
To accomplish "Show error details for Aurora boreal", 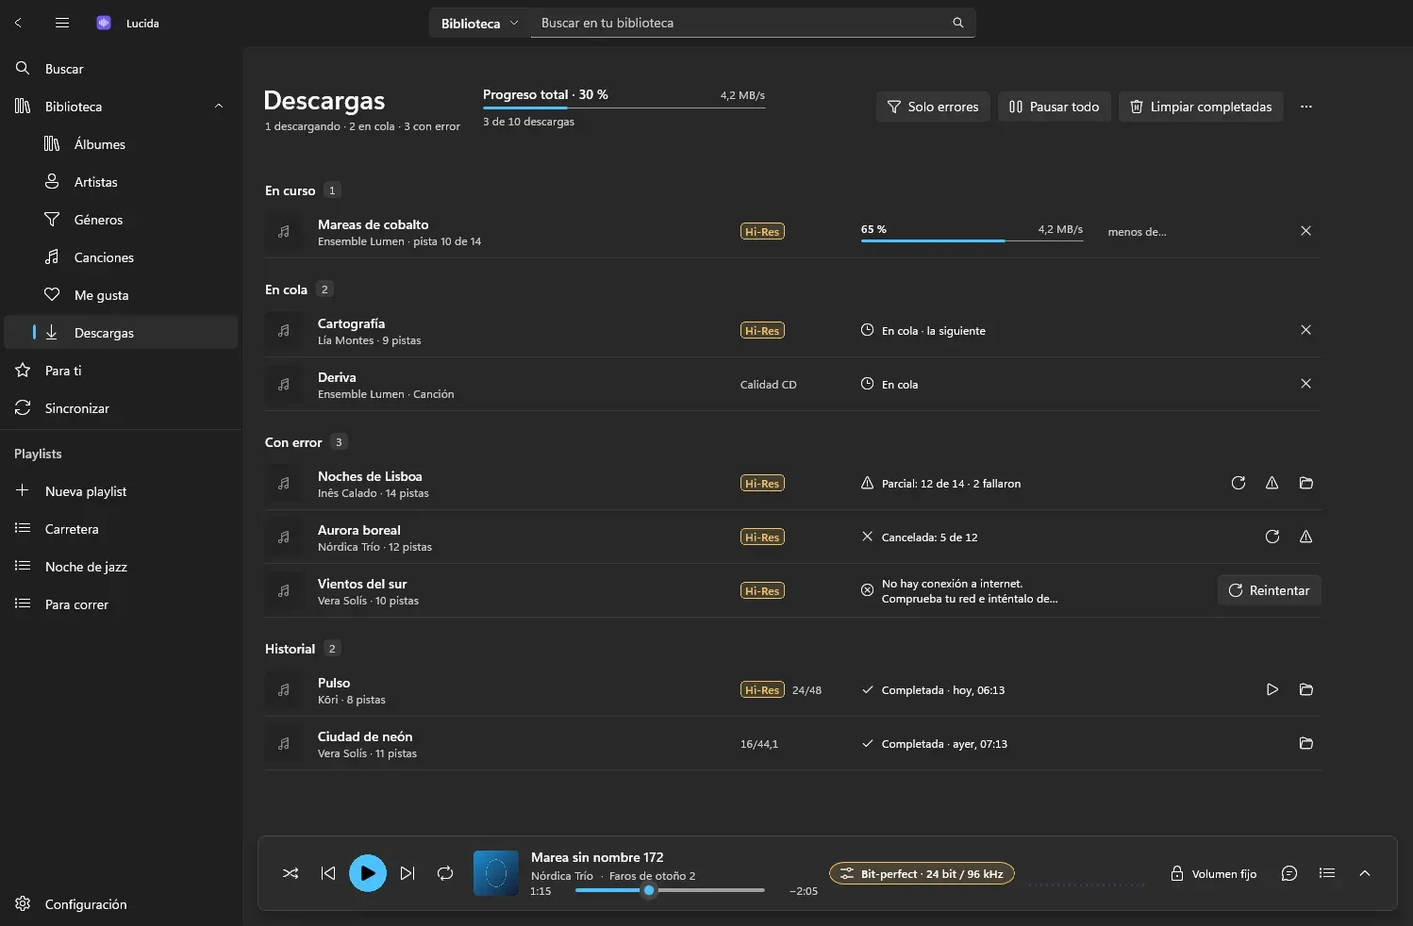I will point(1305,537).
